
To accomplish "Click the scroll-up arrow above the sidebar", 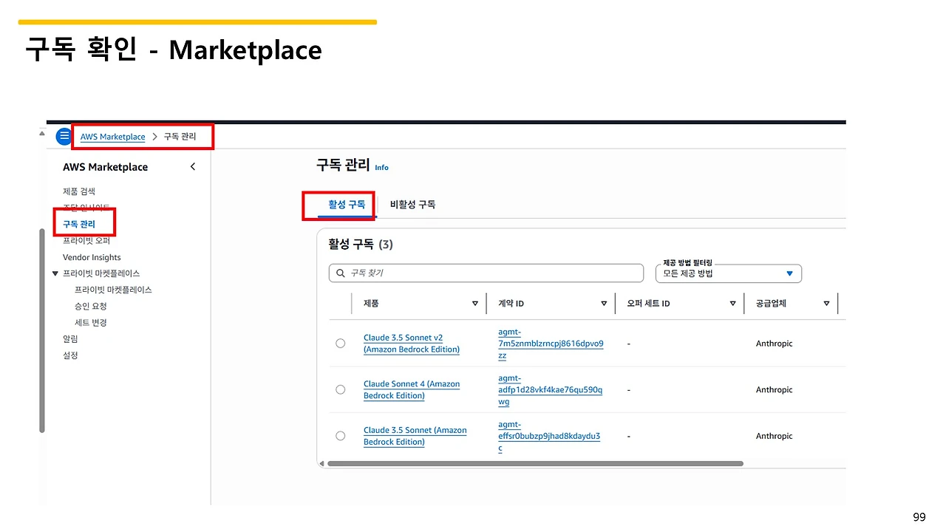I will [42, 133].
